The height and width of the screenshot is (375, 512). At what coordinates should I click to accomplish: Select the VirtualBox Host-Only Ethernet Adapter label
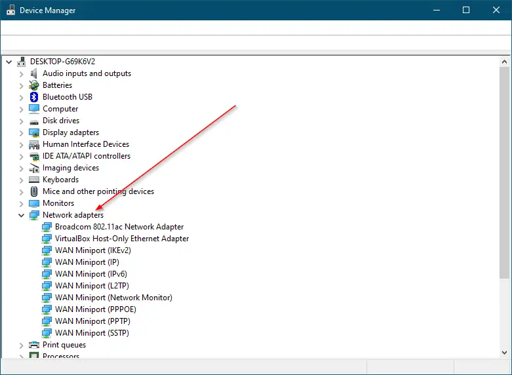(122, 239)
